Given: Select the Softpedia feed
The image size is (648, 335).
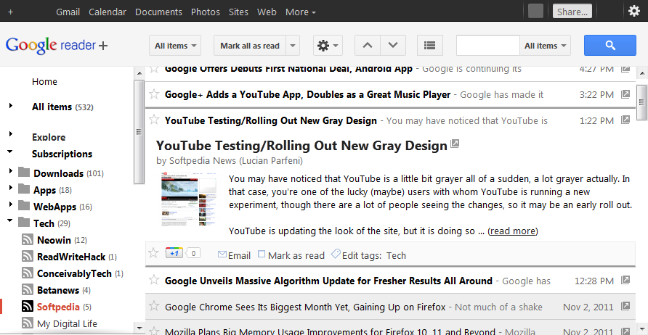Looking at the screenshot, I should point(57,307).
